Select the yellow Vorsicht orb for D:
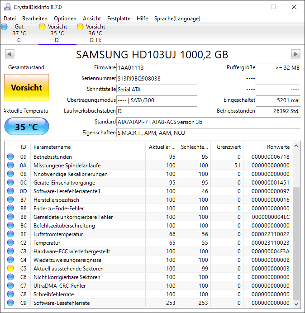Screen dimensions: 305x313 point(42,27)
